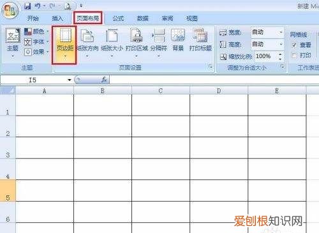Click the insert function fx button
Image resolution: width=319 pixels, height=233 pixels.
tap(104, 80)
